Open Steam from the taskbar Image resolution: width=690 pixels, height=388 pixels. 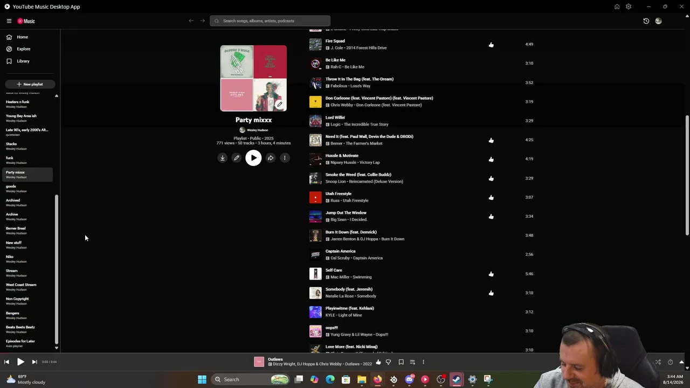tap(457, 379)
